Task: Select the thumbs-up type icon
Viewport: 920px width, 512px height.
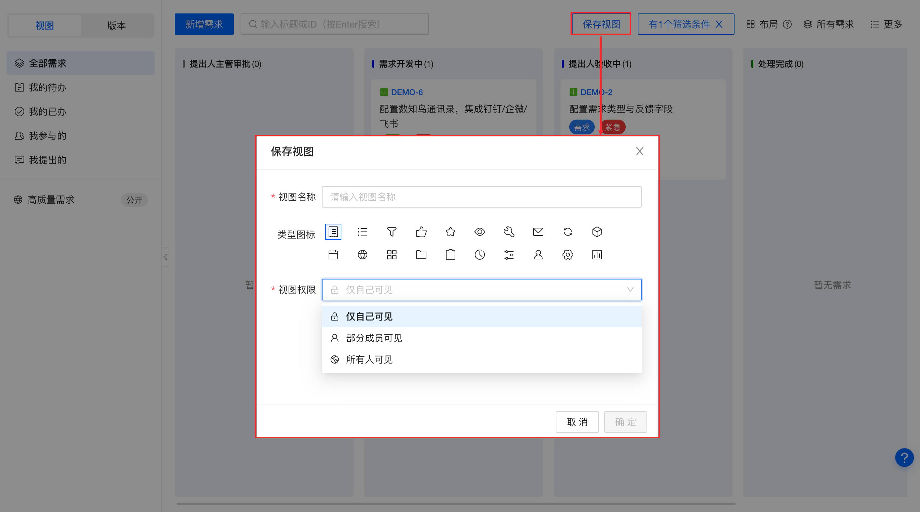Action: point(421,232)
